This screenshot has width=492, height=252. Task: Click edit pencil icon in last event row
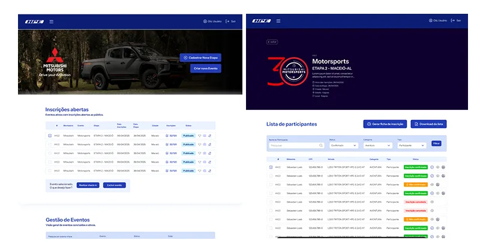pos(209,171)
